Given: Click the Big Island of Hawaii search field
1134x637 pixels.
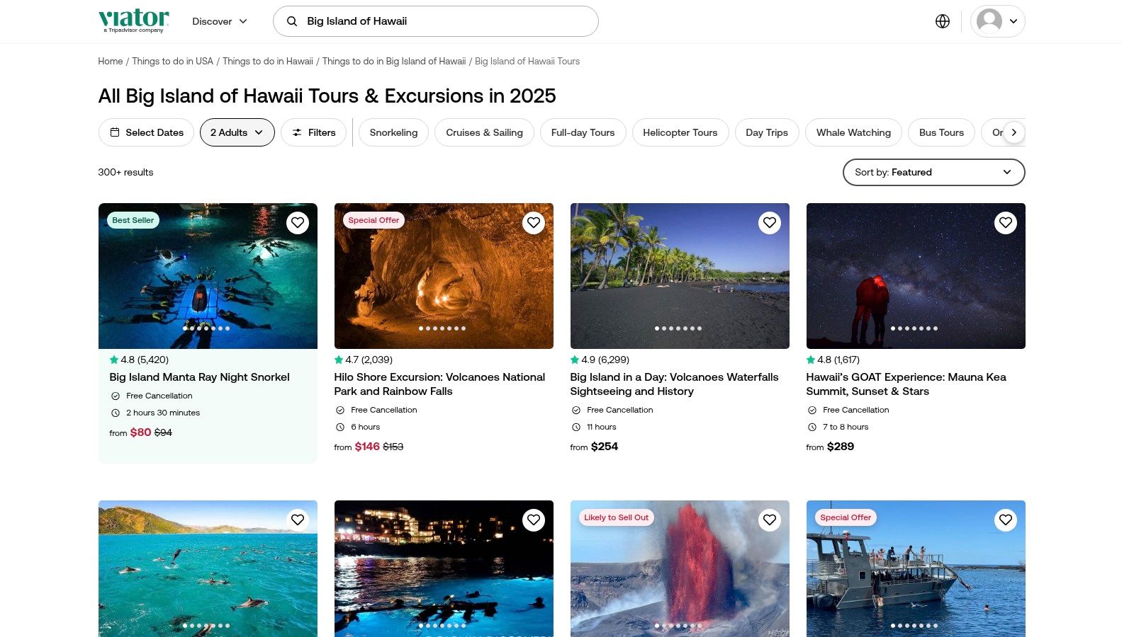Looking at the screenshot, I should 447,21.
